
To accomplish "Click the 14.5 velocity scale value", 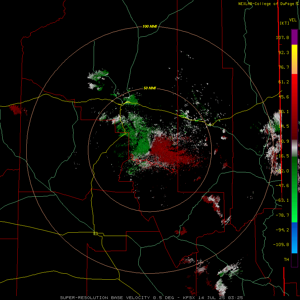I will [x=284, y=126].
